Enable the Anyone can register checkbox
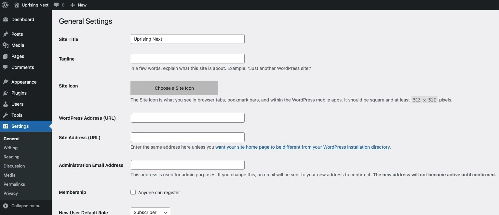499x215 pixels. click(x=133, y=192)
